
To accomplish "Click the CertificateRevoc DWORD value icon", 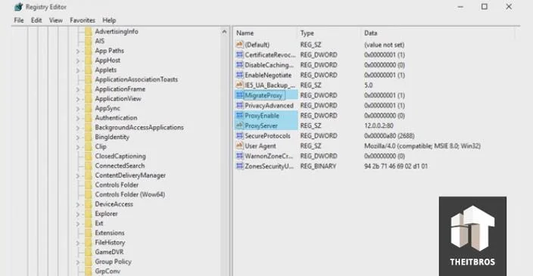I will pos(240,54).
